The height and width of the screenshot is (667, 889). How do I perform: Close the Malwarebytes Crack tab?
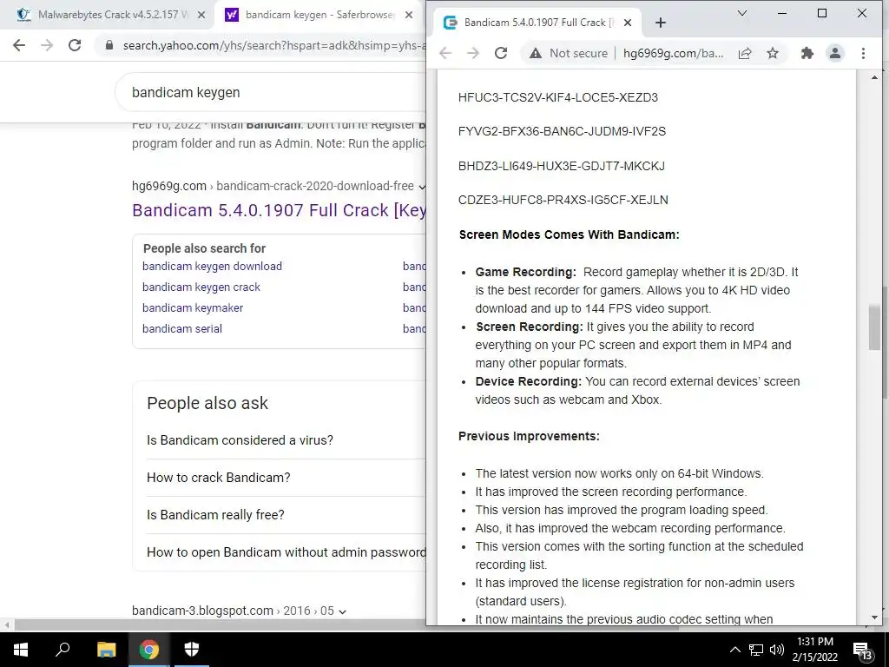[x=201, y=15]
